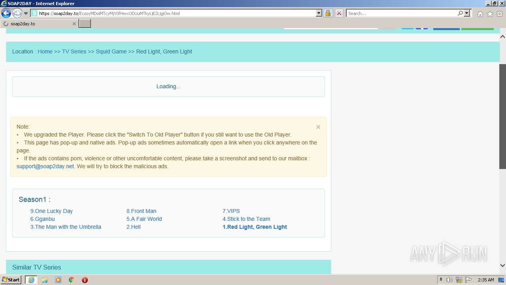Switch to the soap2day.to tab
Image resolution: width=506 pixels, height=285 pixels.
coord(39,24)
